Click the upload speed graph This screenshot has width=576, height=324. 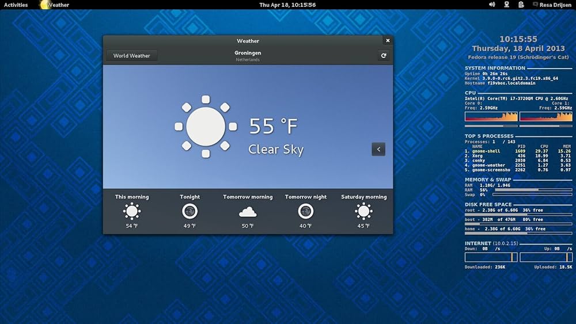pyautogui.click(x=546, y=257)
